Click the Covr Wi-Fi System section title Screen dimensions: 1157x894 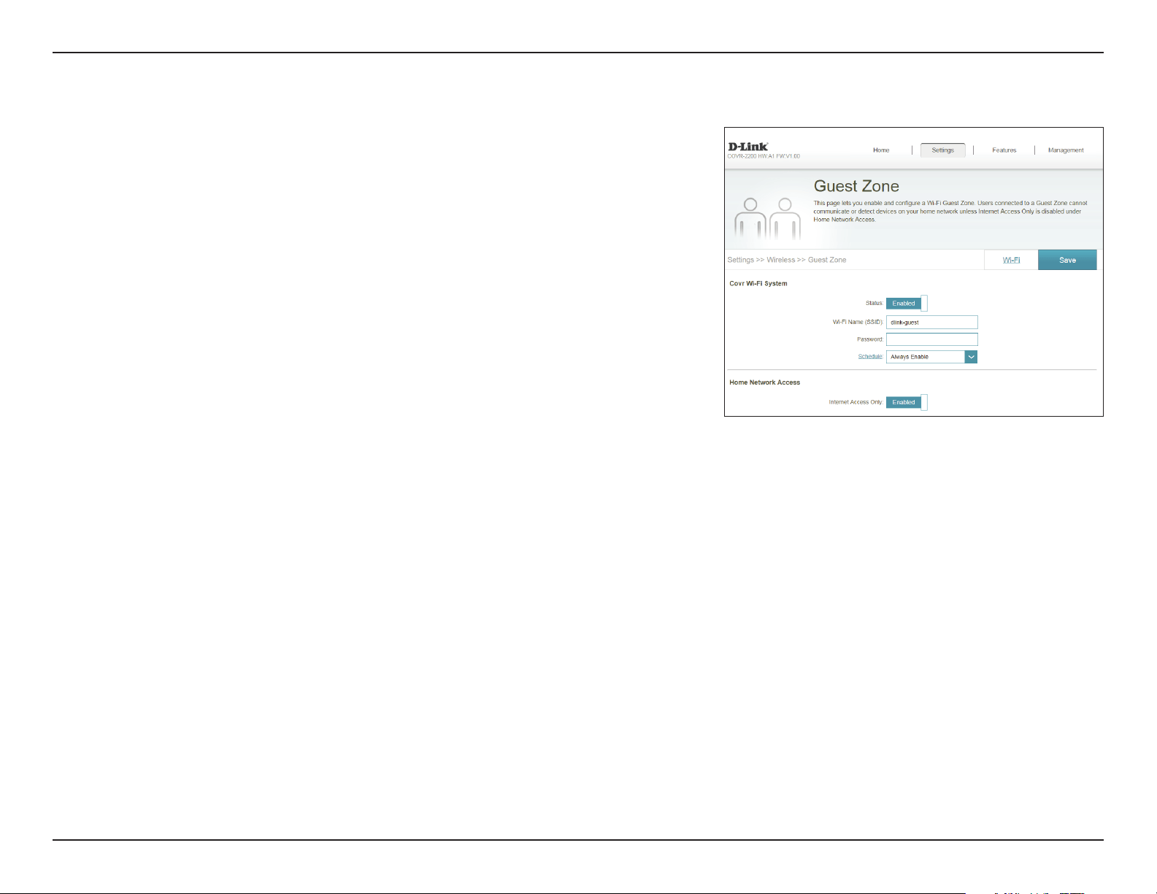[758, 283]
